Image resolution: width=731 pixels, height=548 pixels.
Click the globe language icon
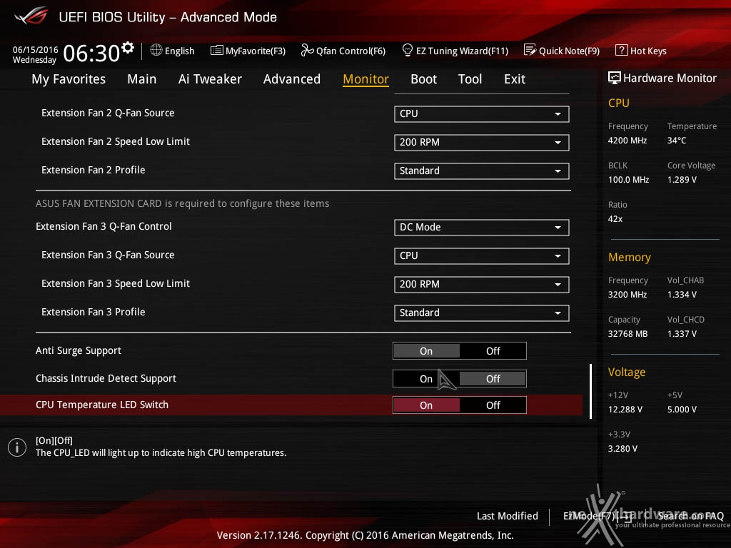[x=156, y=50]
